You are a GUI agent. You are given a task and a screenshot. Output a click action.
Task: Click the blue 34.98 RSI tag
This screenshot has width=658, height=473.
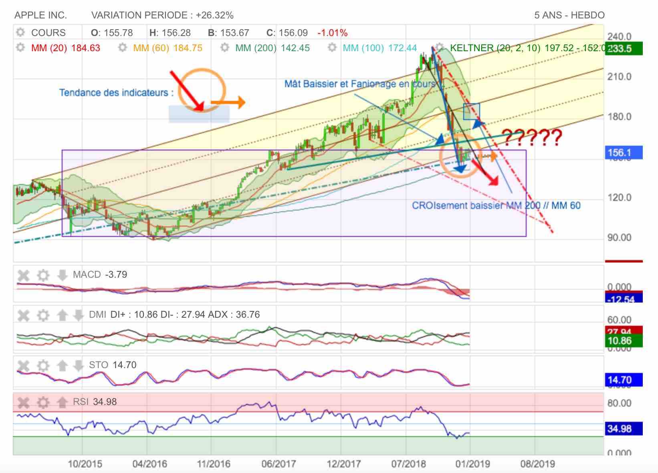624,429
